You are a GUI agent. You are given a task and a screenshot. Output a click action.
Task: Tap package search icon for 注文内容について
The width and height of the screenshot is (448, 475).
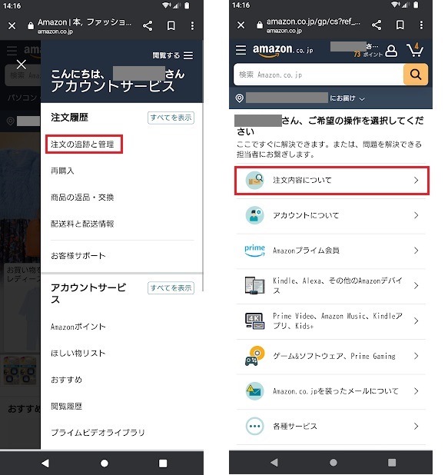coord(254,181)
